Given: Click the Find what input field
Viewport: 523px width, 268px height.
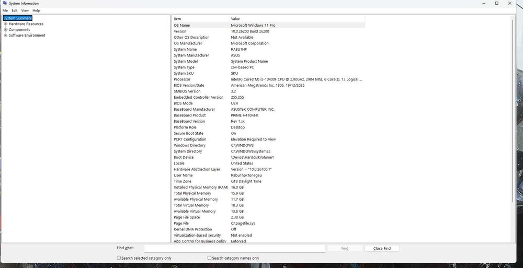Looking at the screenshot, I should 234,248.
